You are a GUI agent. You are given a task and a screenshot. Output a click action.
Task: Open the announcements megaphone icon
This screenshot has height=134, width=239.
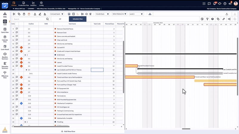tap(230, 4)
